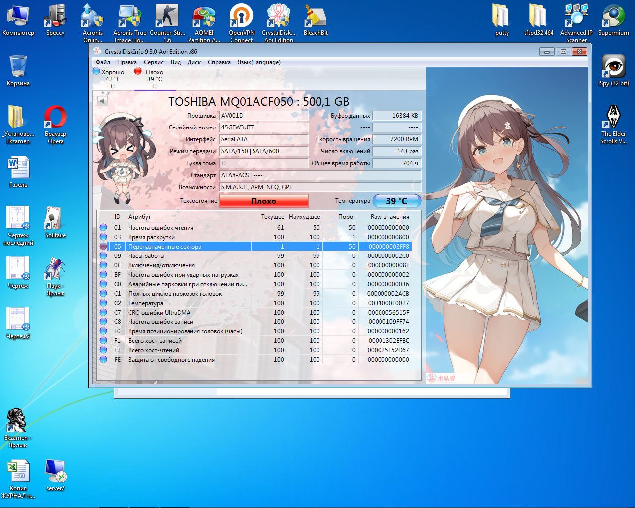
Task: Open the Чертеж2 drawing file
Action: [18, 323]
